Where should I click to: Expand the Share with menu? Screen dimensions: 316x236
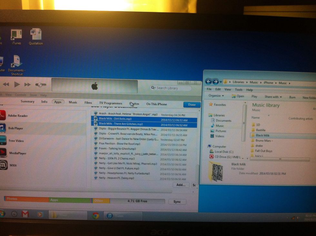coord(273,96)
